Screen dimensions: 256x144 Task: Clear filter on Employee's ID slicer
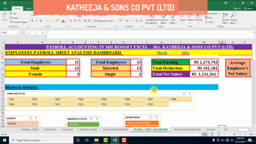coord(190,94)
